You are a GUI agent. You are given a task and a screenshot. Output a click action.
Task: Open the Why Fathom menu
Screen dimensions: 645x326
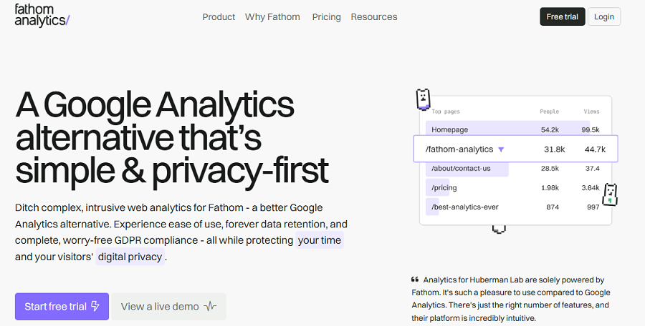272,17
